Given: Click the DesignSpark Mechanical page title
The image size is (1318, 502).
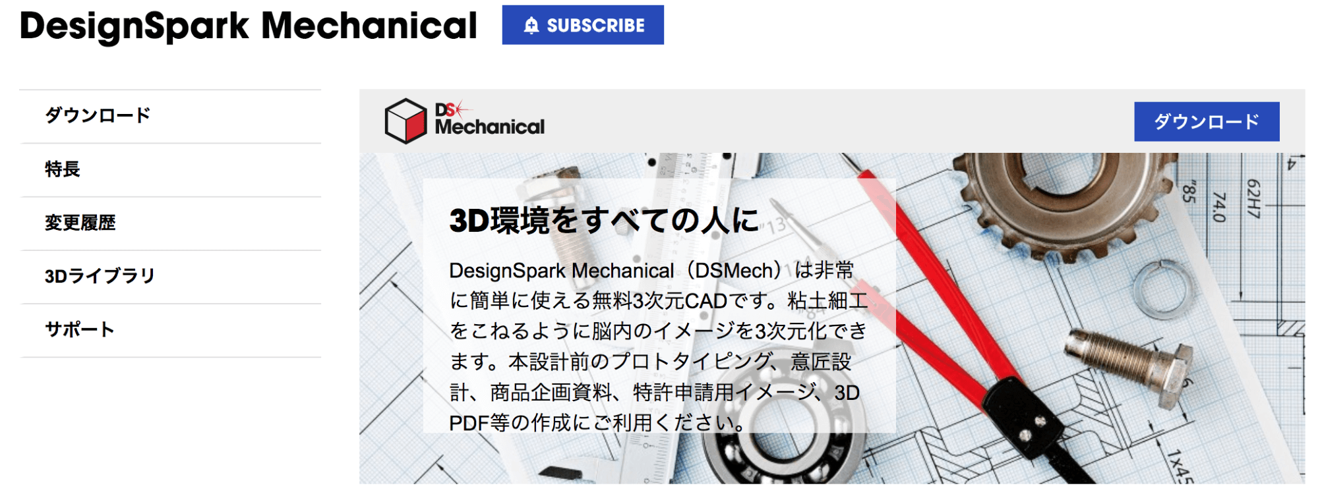Looking at the screenshot, I should click(249, 26).
